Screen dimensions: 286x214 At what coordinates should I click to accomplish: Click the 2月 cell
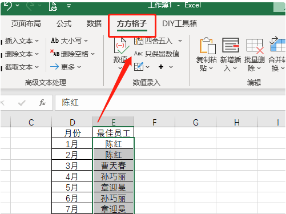[x=72, y=154]
